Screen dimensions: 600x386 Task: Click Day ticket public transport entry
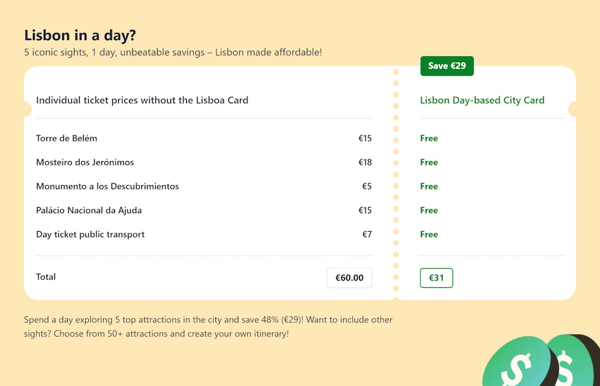(x=90, y=235)
